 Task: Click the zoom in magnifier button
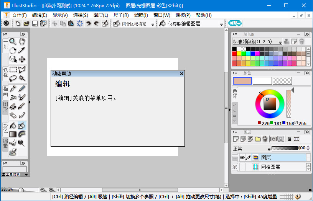click(x=52, y=190)
